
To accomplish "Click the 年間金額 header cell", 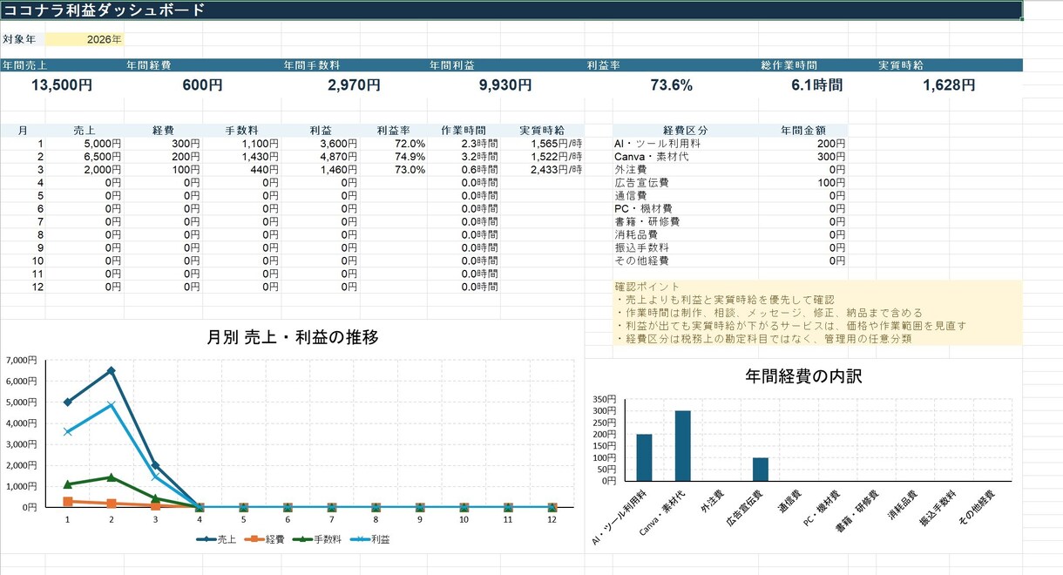I will pyautogui.click(x=803, y=131).
